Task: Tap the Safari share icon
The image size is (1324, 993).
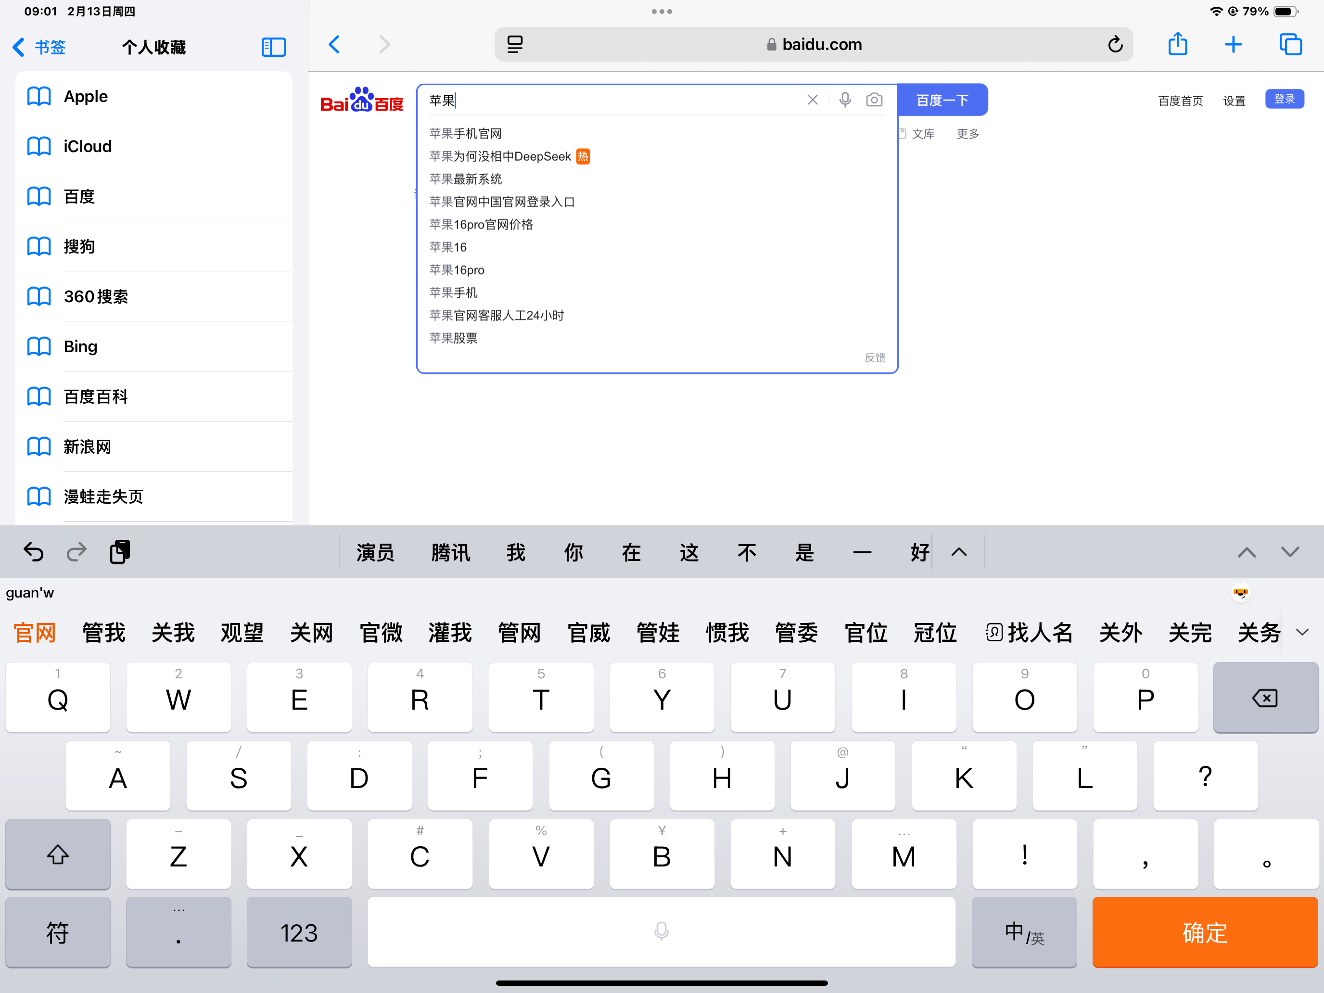Action: (1177, 44)
